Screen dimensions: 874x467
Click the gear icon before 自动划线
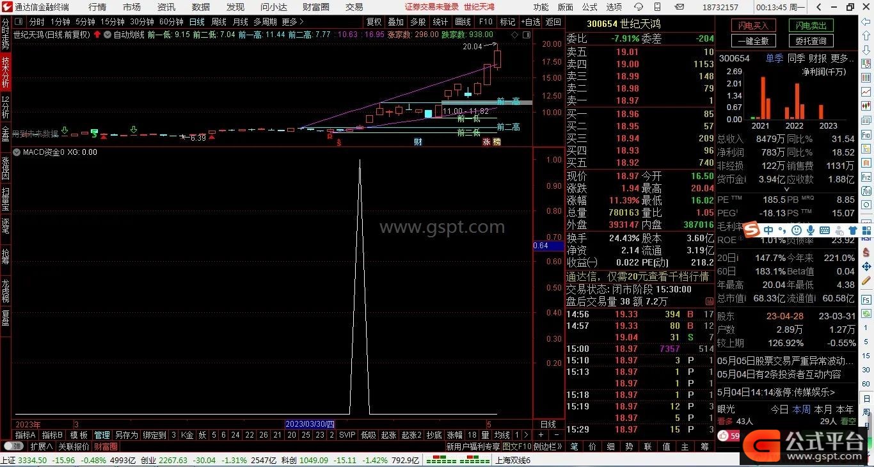coord(107,35)
